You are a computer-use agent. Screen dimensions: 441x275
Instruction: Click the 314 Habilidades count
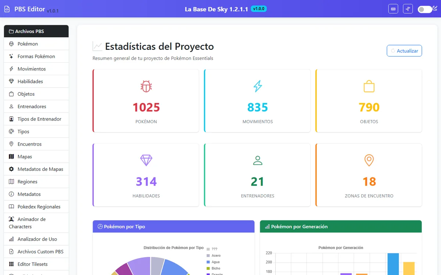146,182
